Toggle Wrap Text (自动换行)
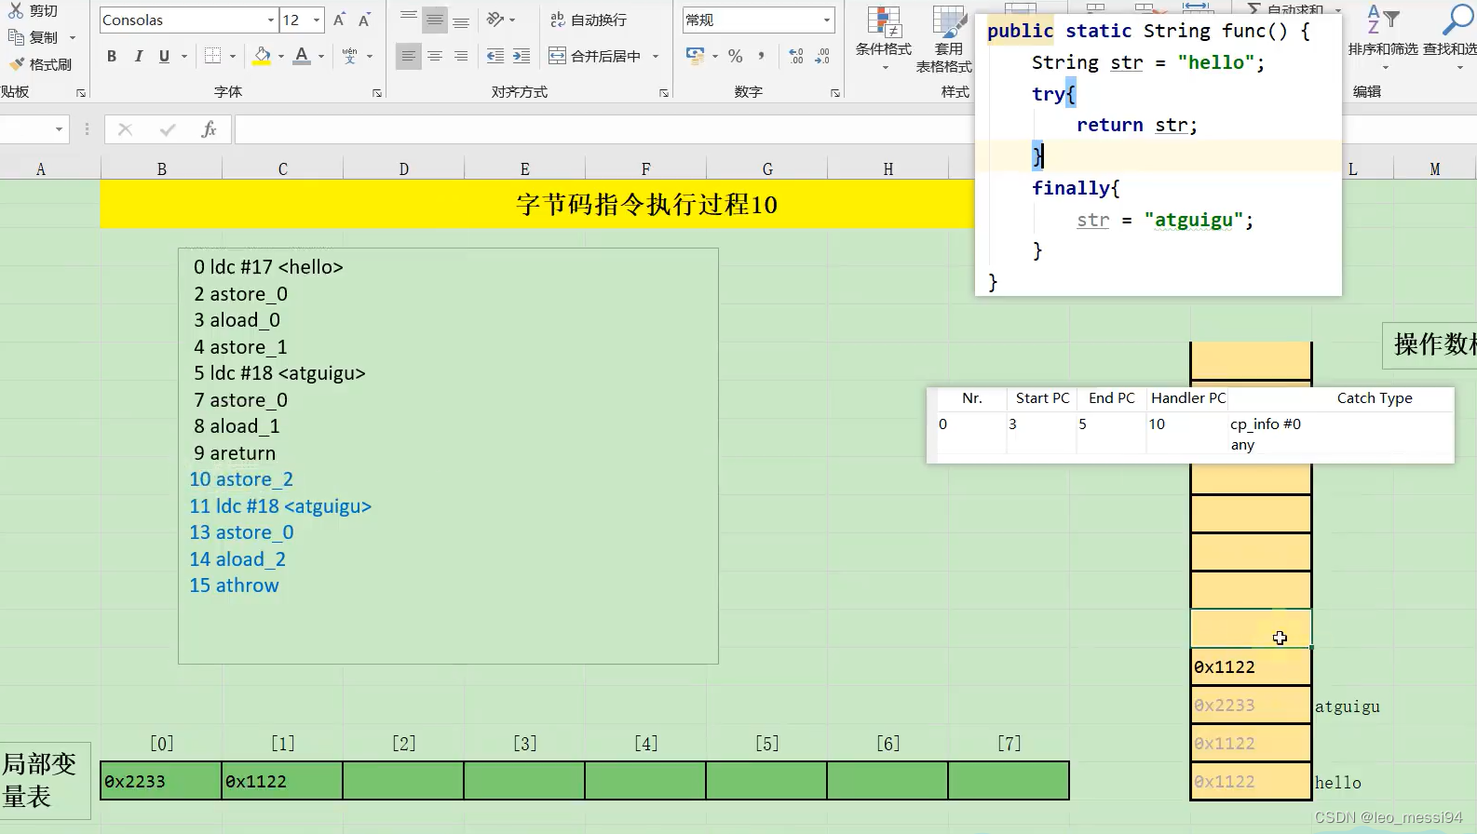 pyautogui.click(x=589, y=20)
